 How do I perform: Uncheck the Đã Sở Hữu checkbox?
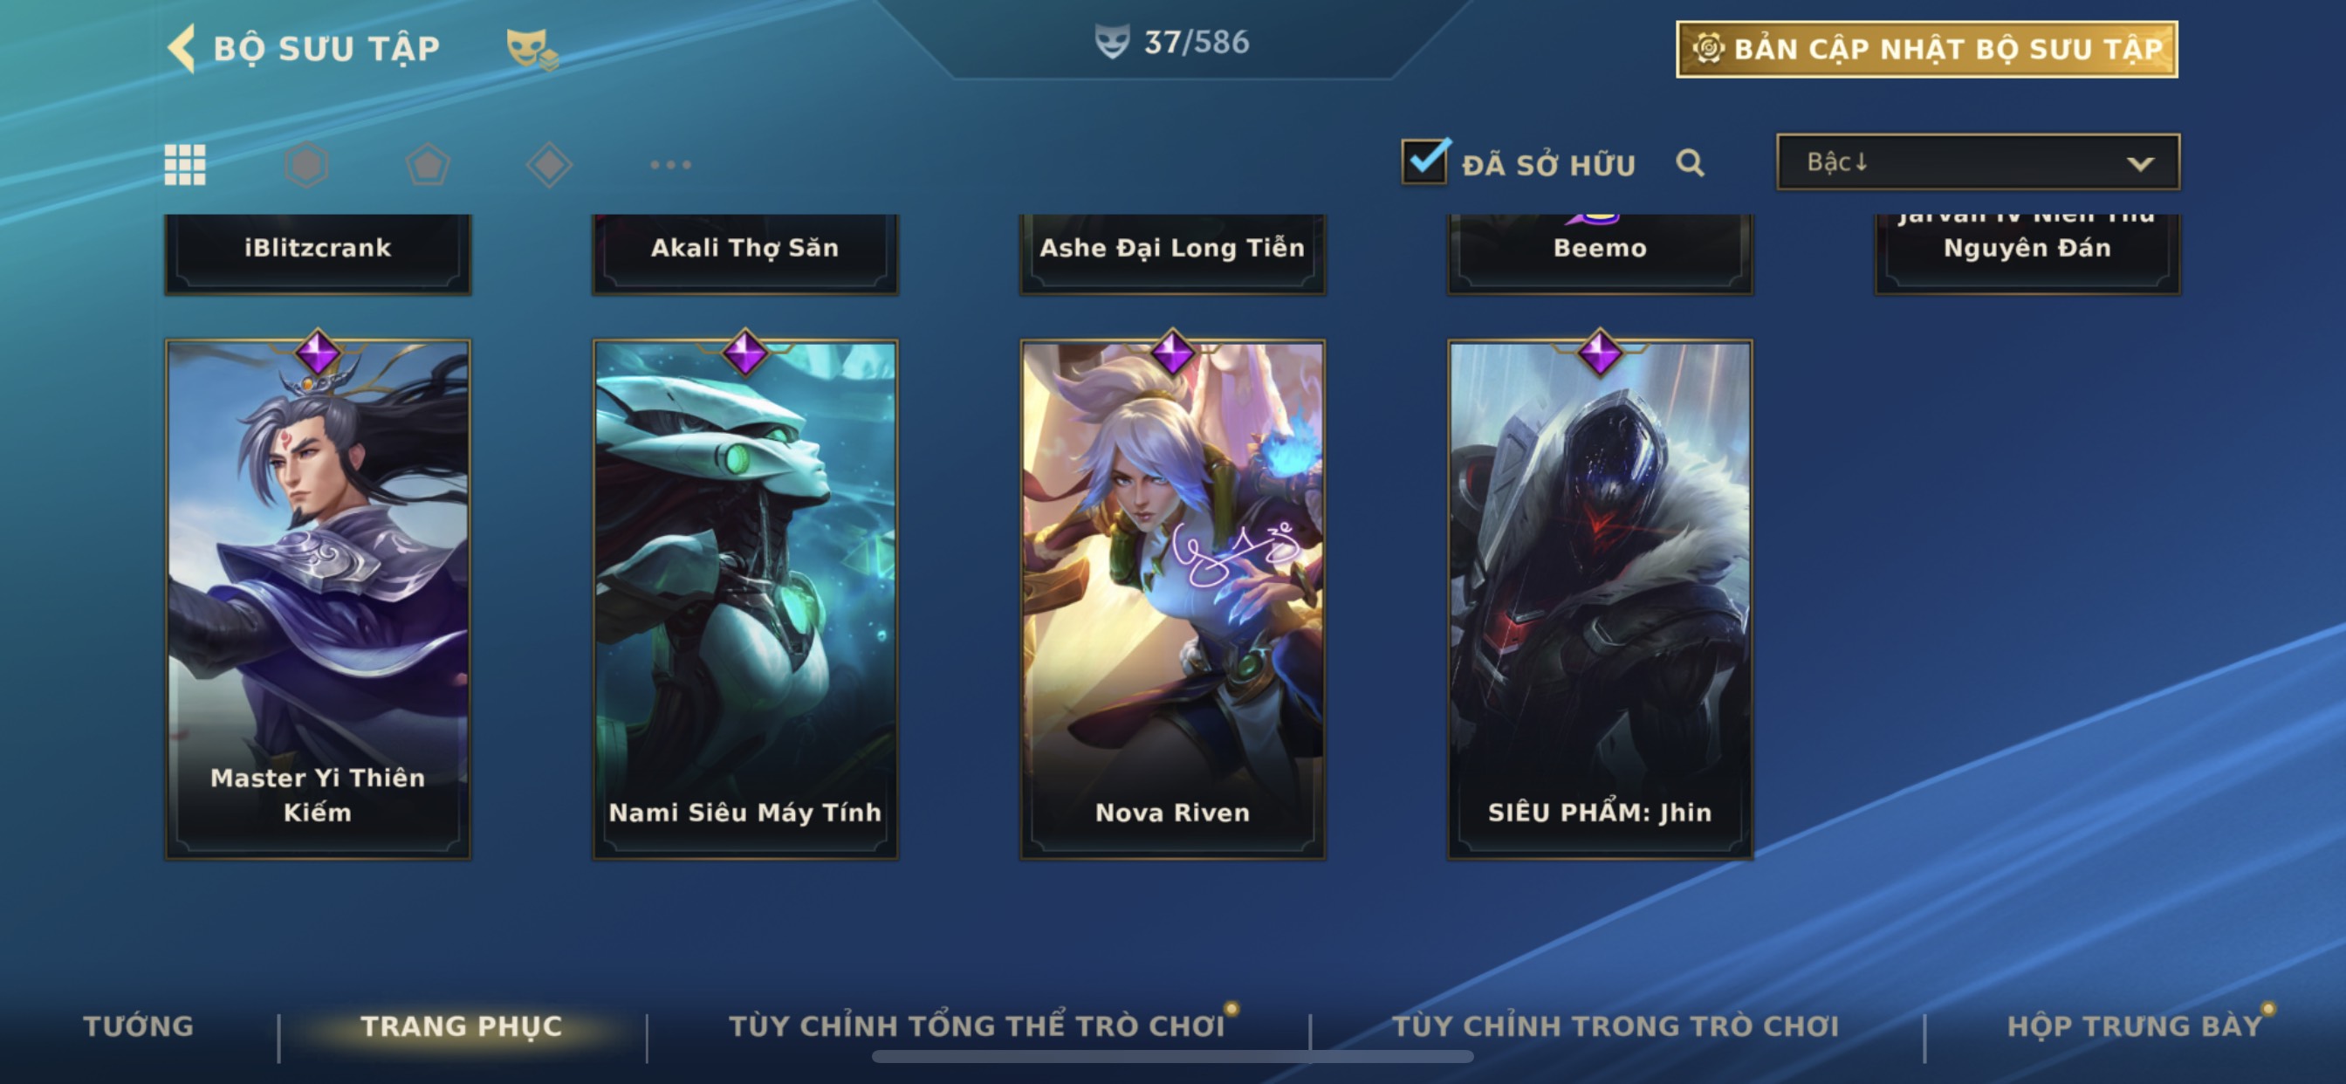[x=1424, y=162]
